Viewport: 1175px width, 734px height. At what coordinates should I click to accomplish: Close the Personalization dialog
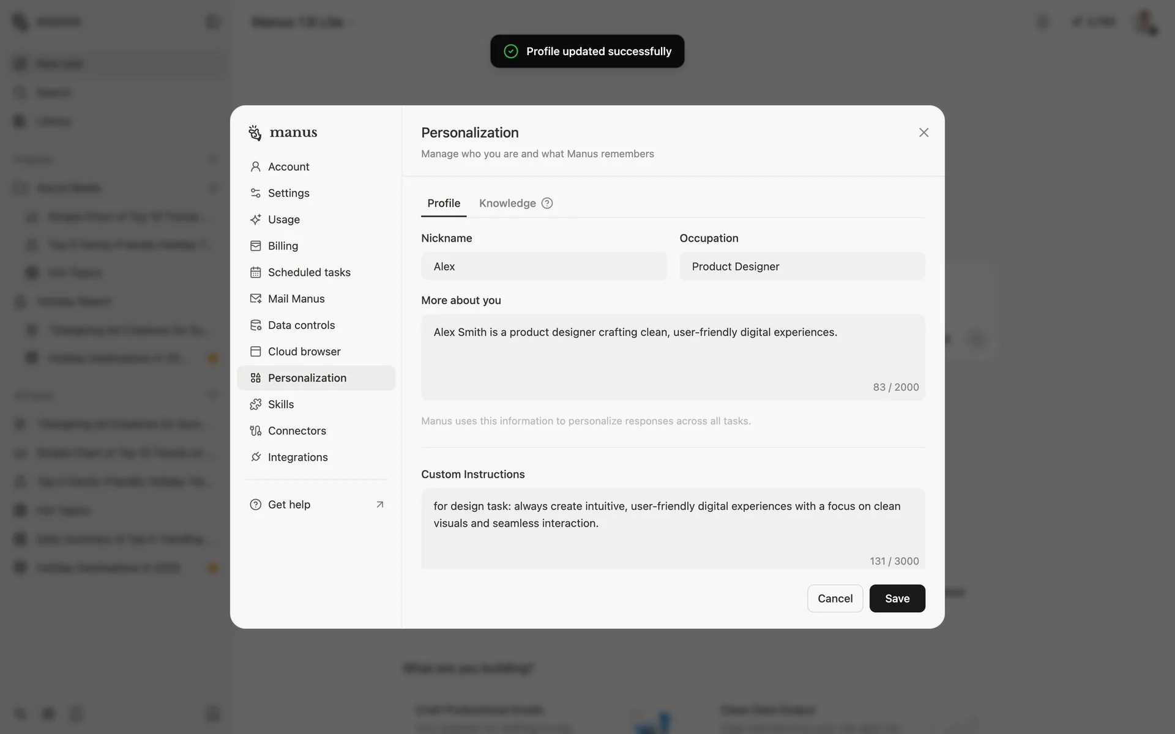point(923,133)
